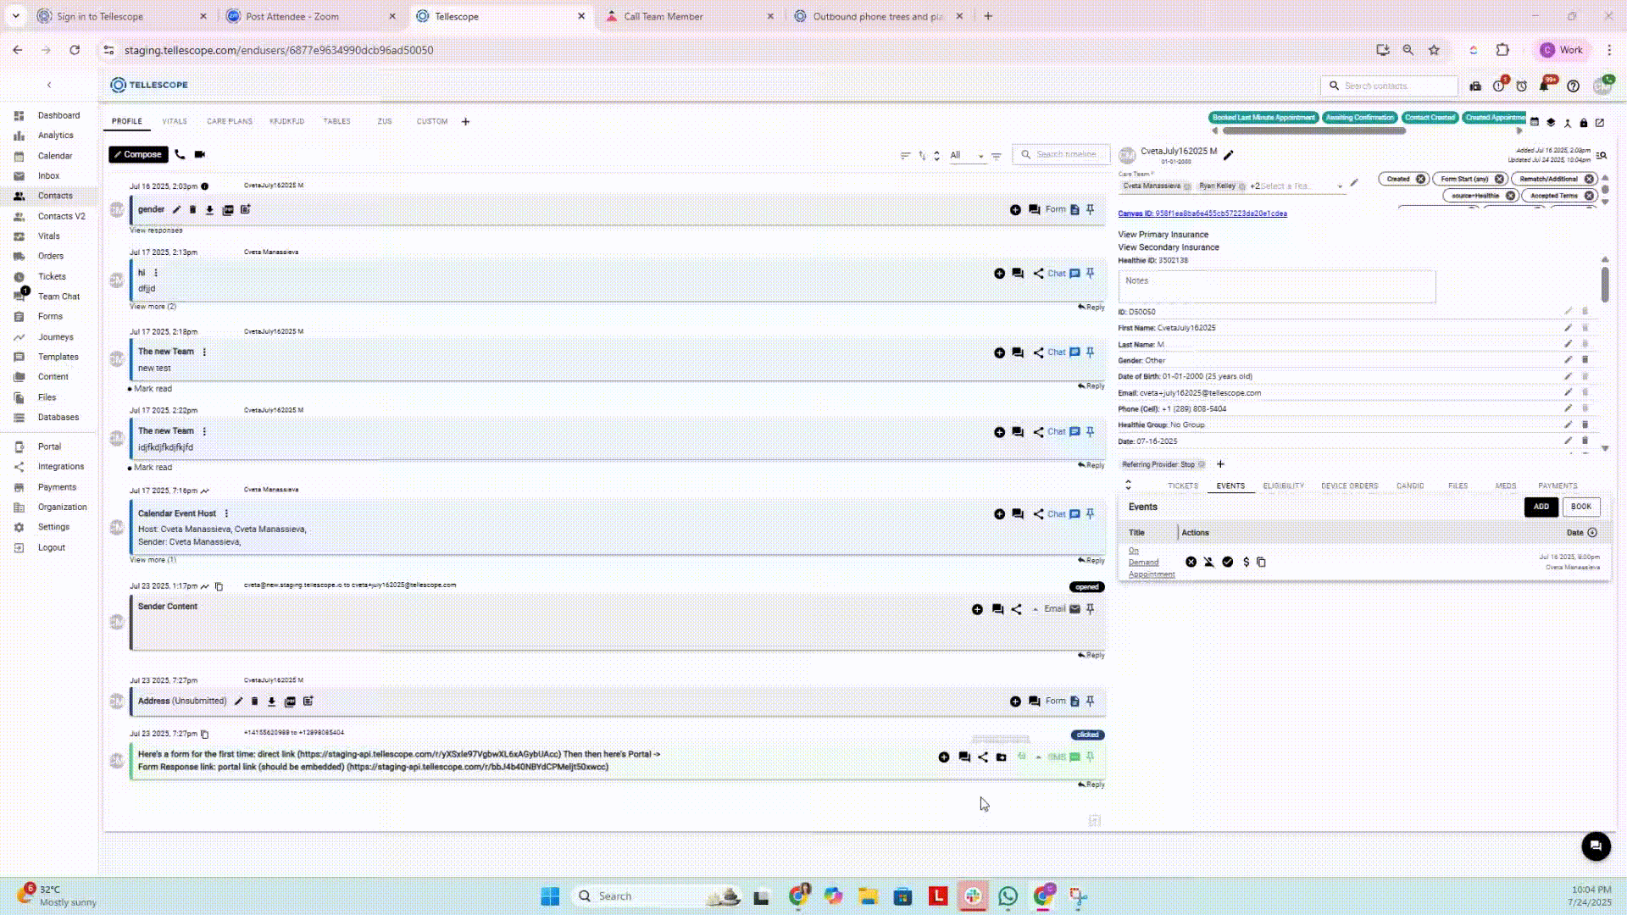This screenshot has width=1627, height=915.
Task: Remove the source=Healthie chip
Action: [1511, 196]
